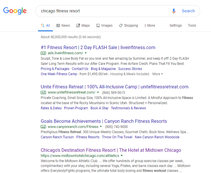The height and width of the screenshot is (173, 211).
Task: Click the One Week Fitness Camp link
Action: (59, 74)
